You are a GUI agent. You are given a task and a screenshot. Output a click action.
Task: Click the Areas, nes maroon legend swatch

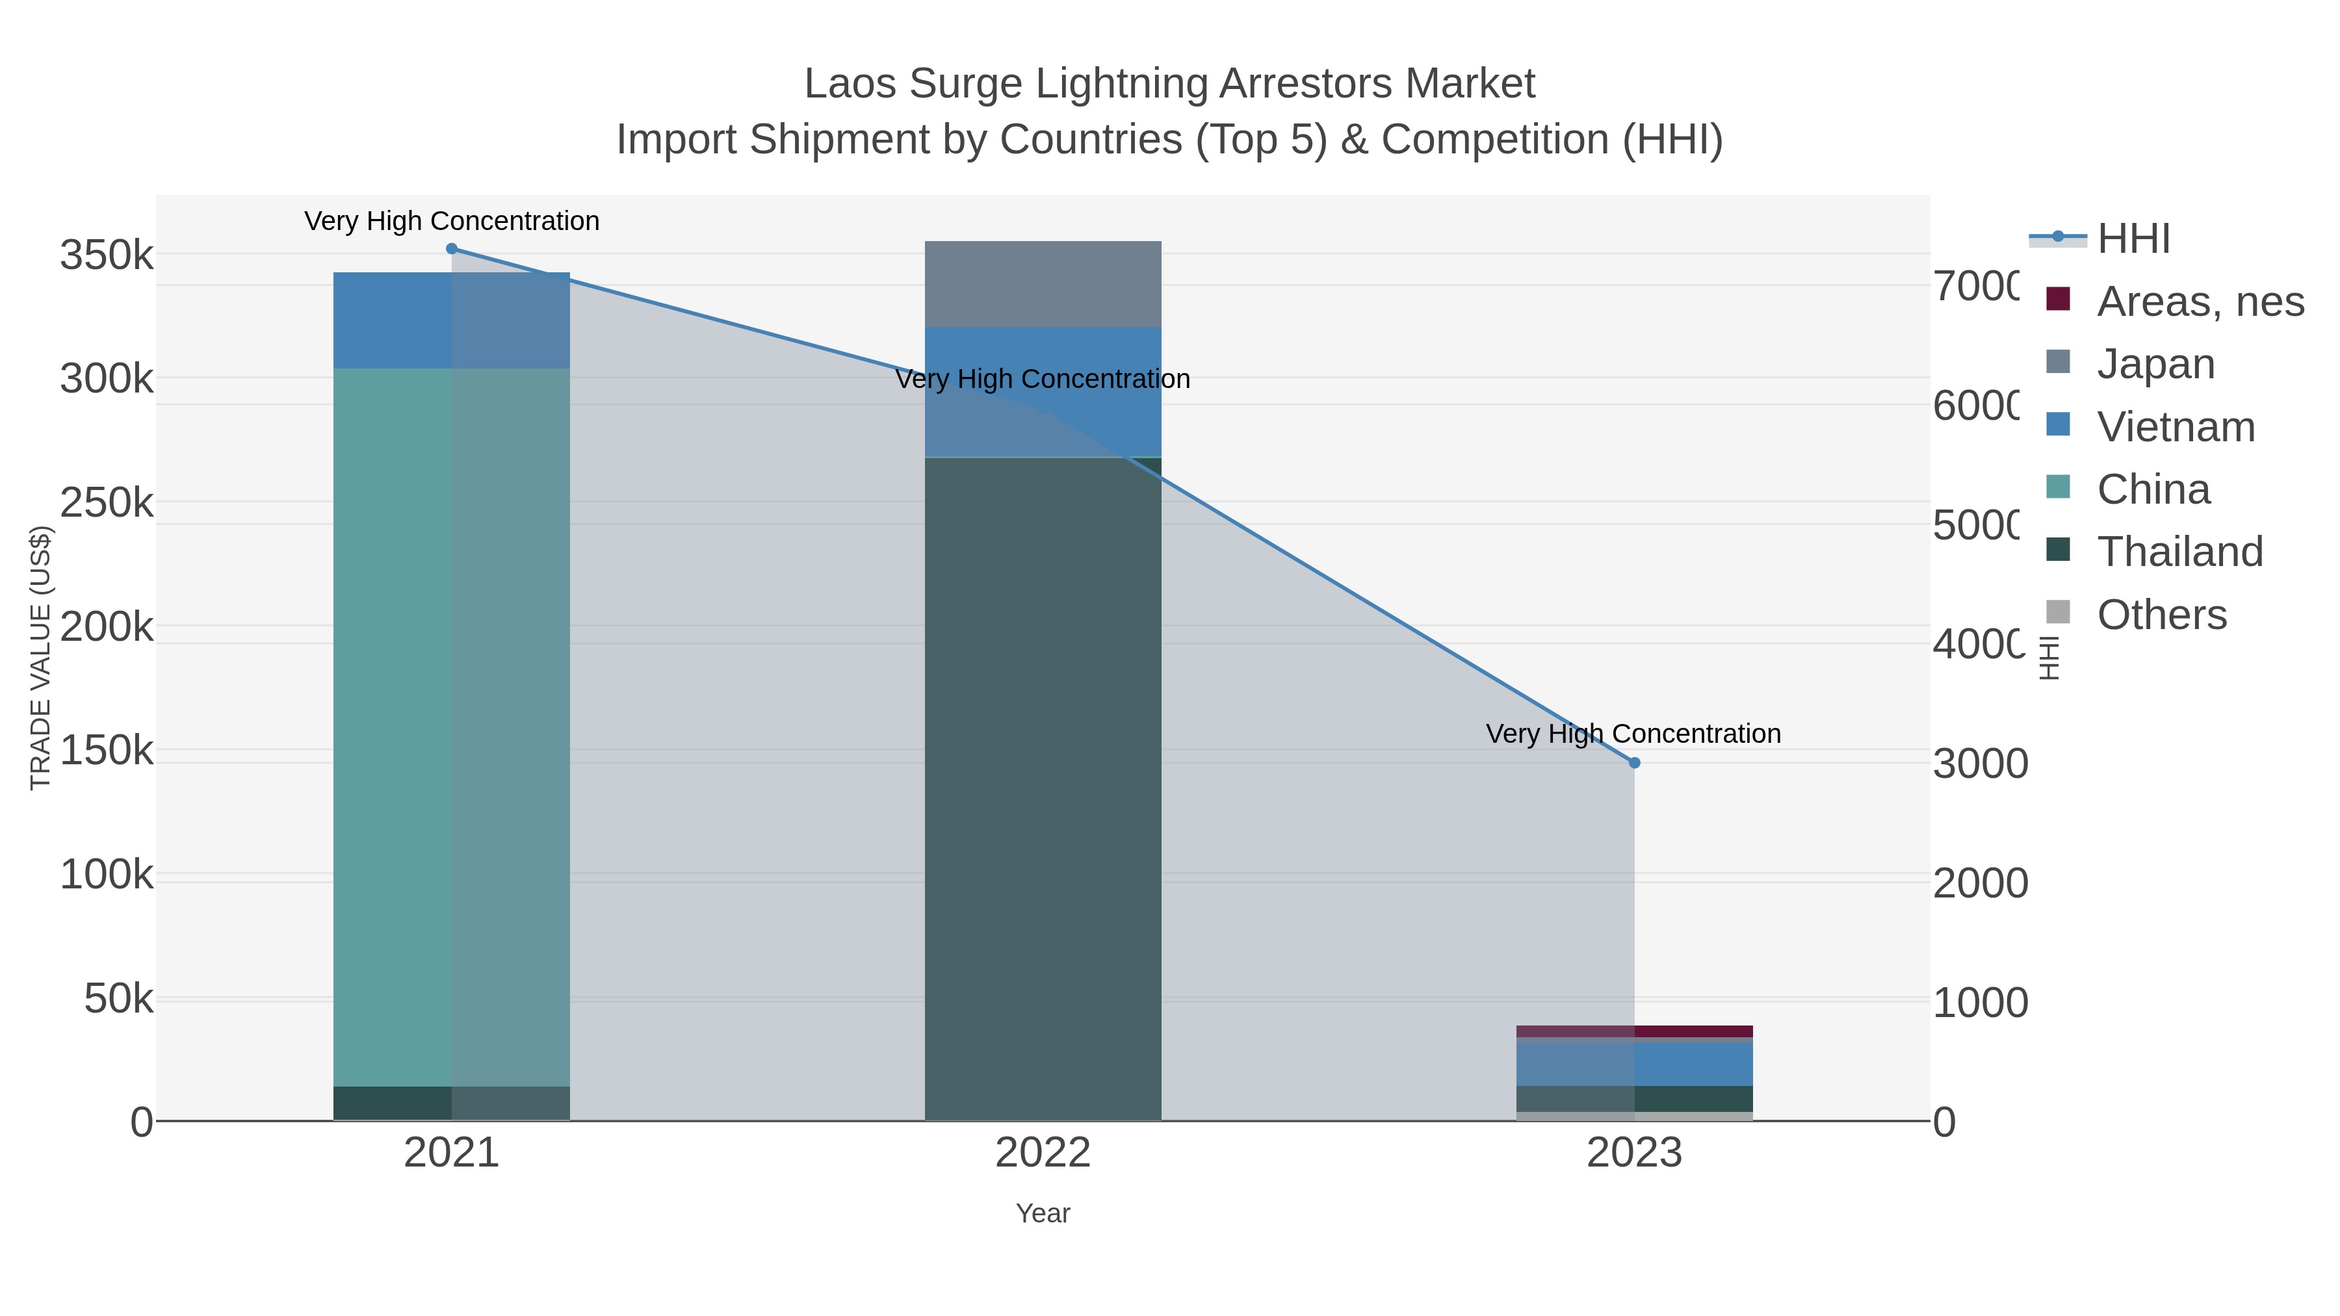pos(2059,299)
